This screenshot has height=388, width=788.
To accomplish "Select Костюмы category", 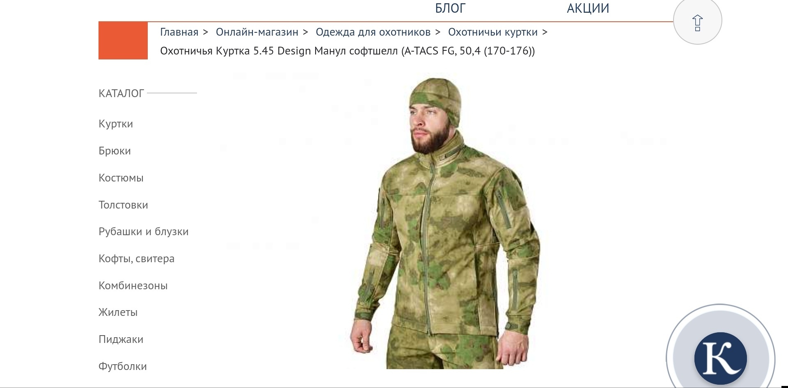I will pos(121,178).
